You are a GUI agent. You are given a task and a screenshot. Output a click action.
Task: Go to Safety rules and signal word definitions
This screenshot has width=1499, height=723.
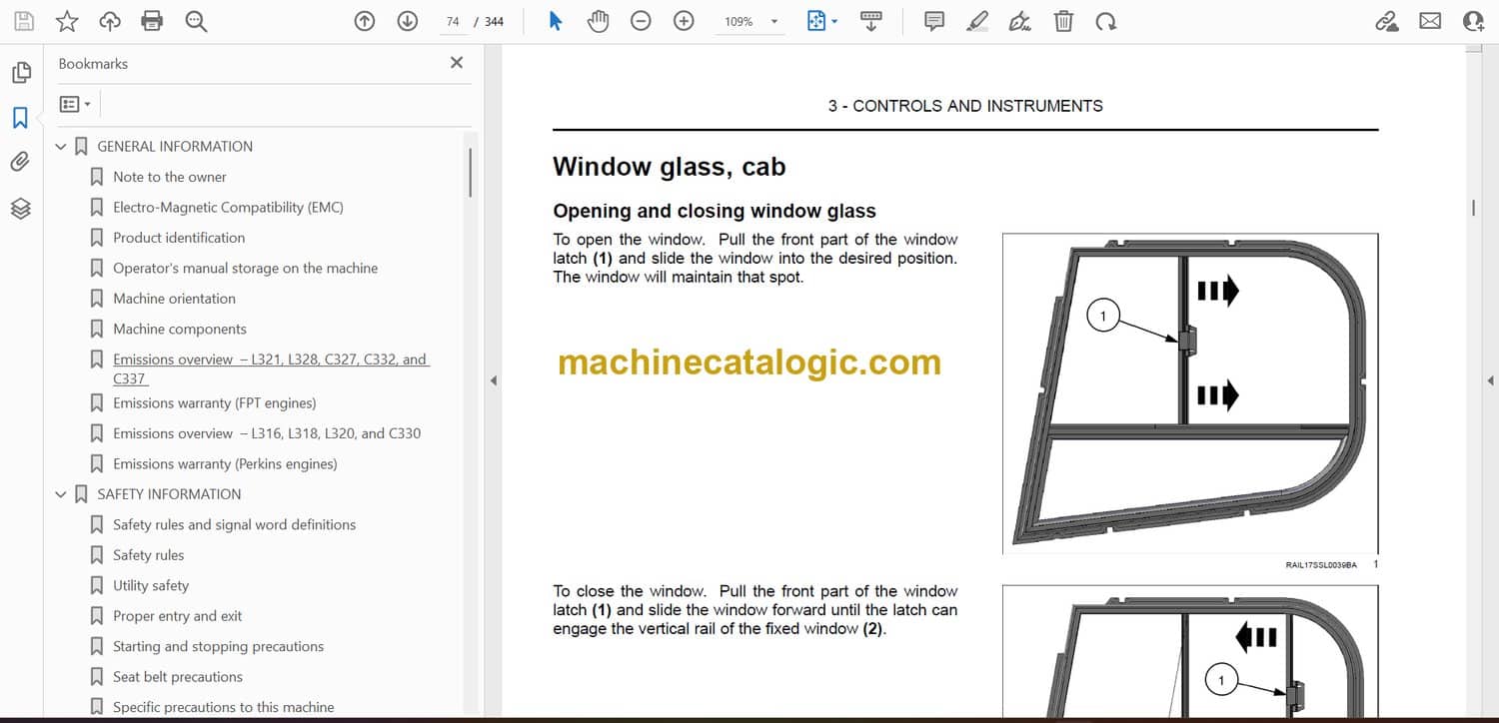[x=235, y=524]
